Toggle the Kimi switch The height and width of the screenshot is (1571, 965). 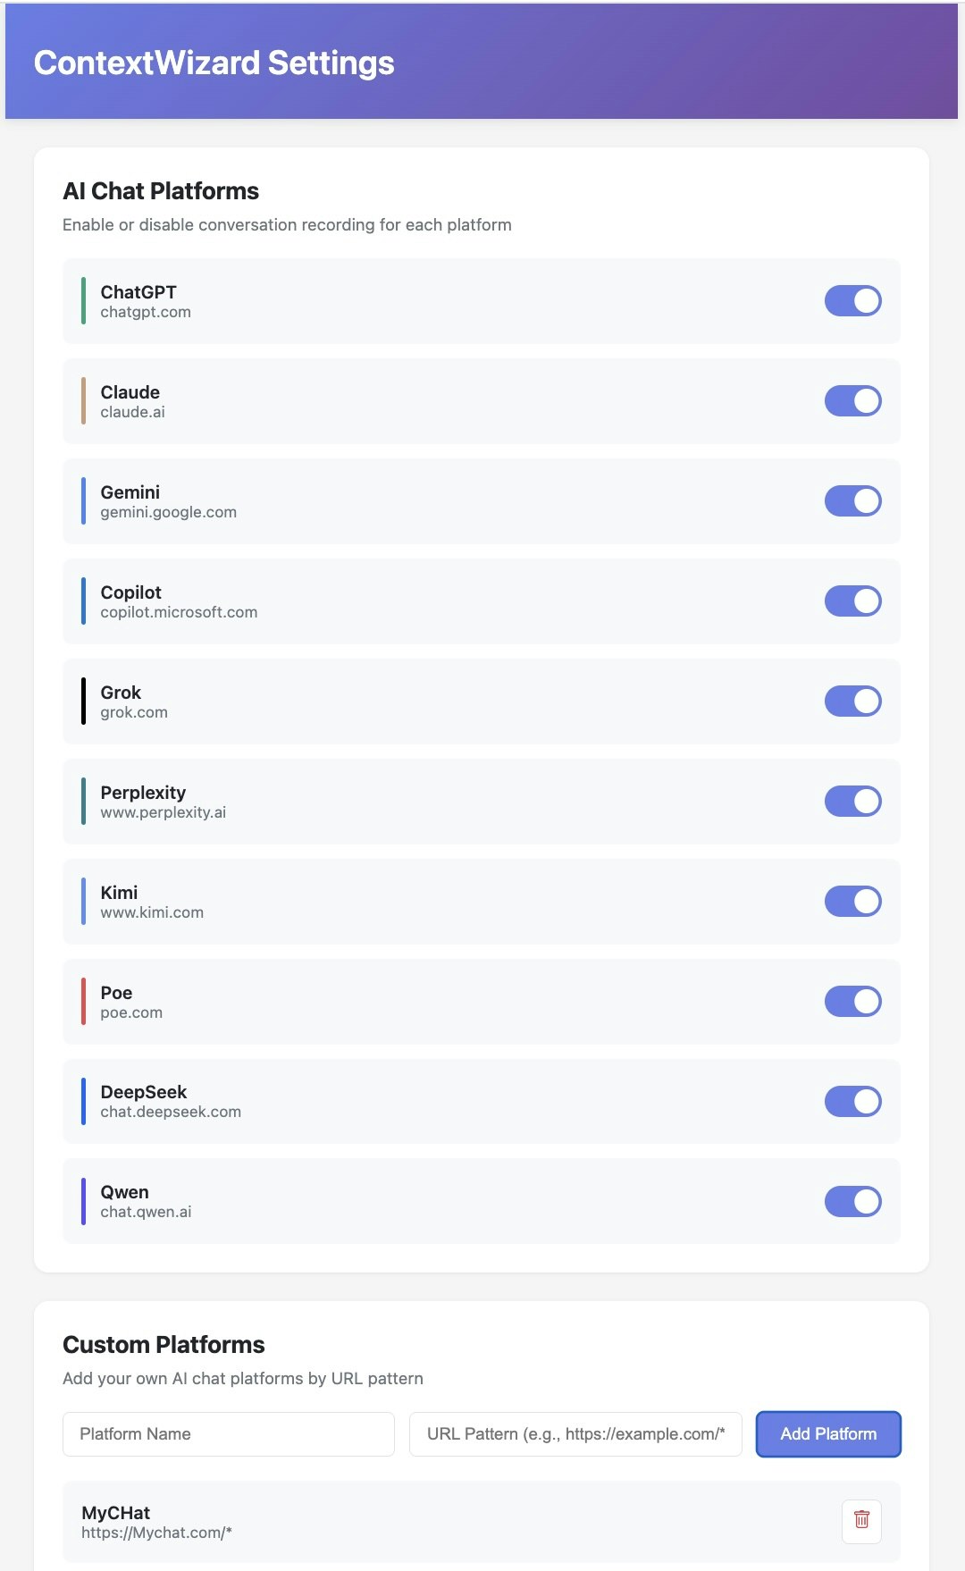coord(852,901)
